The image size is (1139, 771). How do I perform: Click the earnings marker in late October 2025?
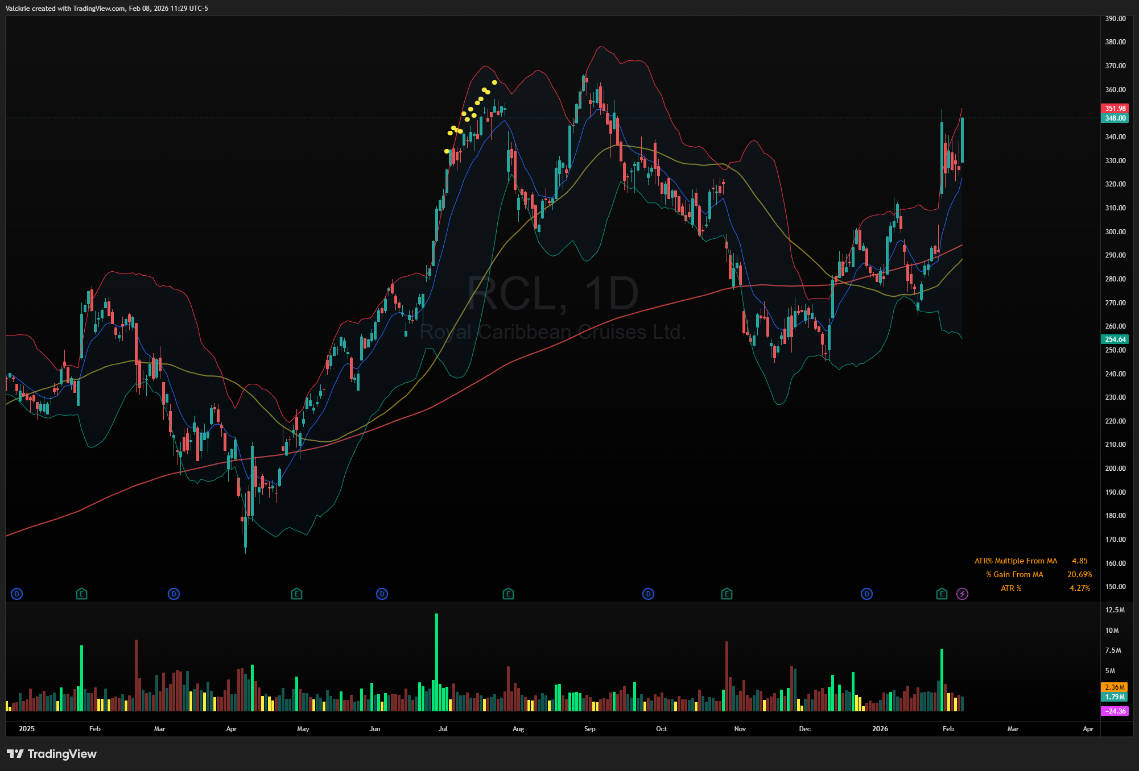point(727,594)
